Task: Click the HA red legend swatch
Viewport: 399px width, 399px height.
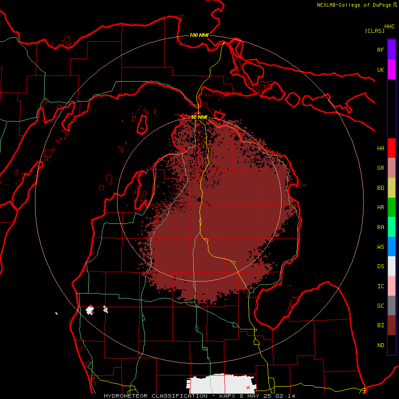Action: click(391, 148)
